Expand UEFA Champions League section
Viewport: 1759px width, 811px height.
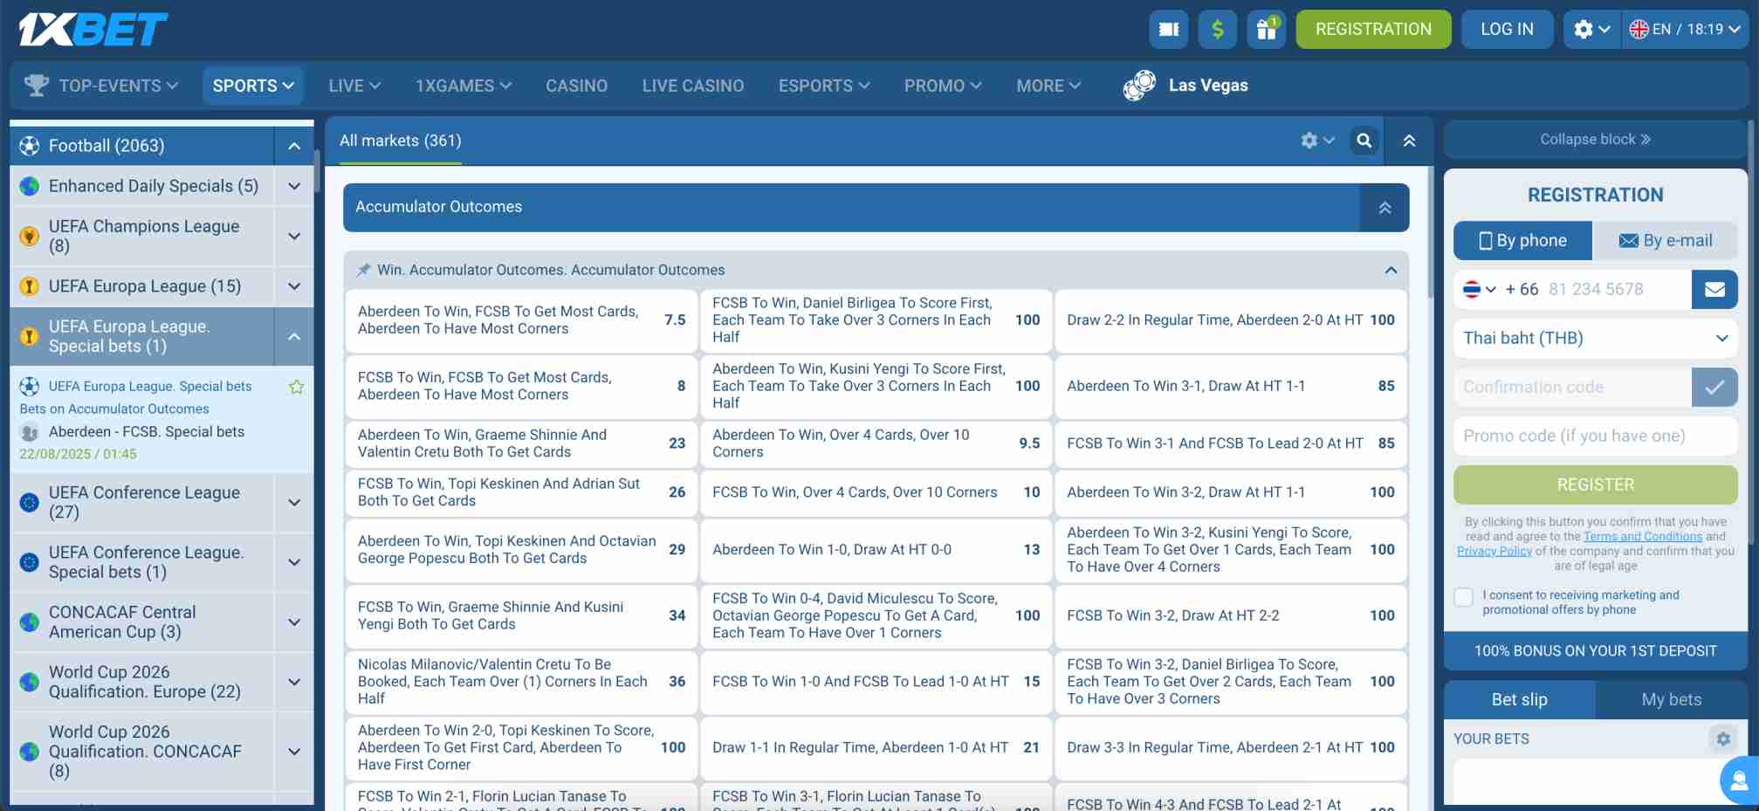[x=294, y=237]
